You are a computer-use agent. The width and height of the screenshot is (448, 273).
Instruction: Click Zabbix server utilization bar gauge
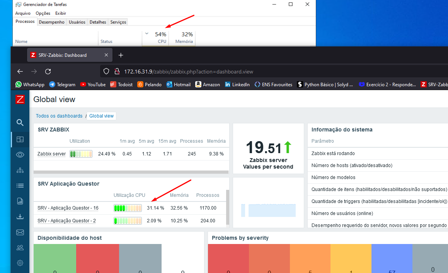(x=81, y=154)
